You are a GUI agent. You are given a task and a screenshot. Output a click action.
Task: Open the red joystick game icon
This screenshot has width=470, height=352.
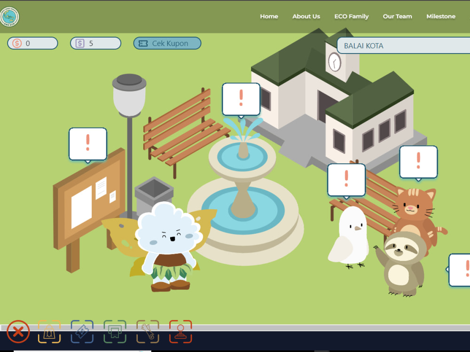point(180,332)
